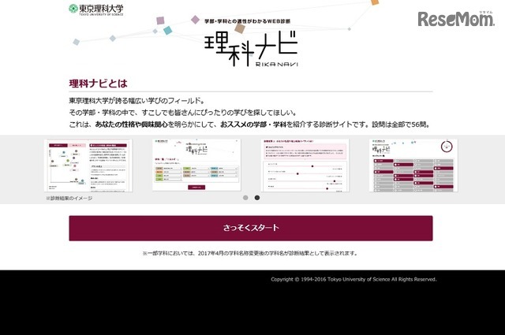The image size is (505, 335).
Task: Click the sentence mentioning 設問は全部で56問
Action: [x=249, y=125]
